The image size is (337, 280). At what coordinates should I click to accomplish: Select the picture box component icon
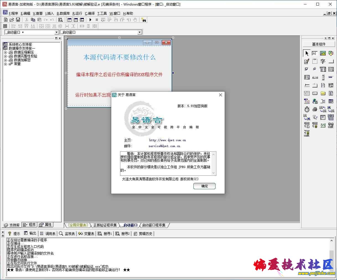pyautogui.click(x=323, y=53)
